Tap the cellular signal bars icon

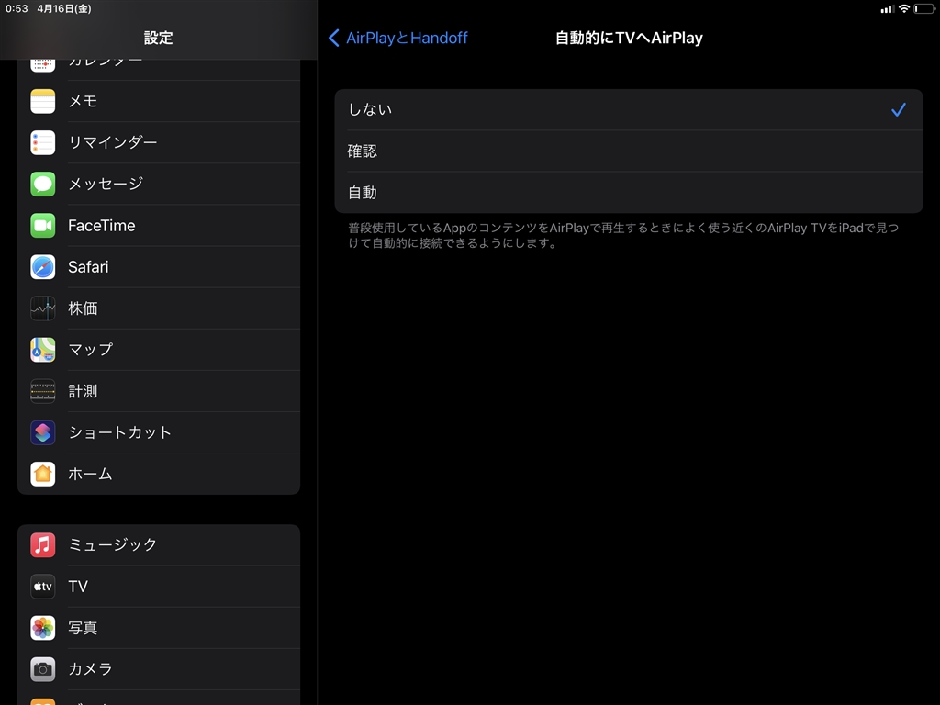click(888, 9)
